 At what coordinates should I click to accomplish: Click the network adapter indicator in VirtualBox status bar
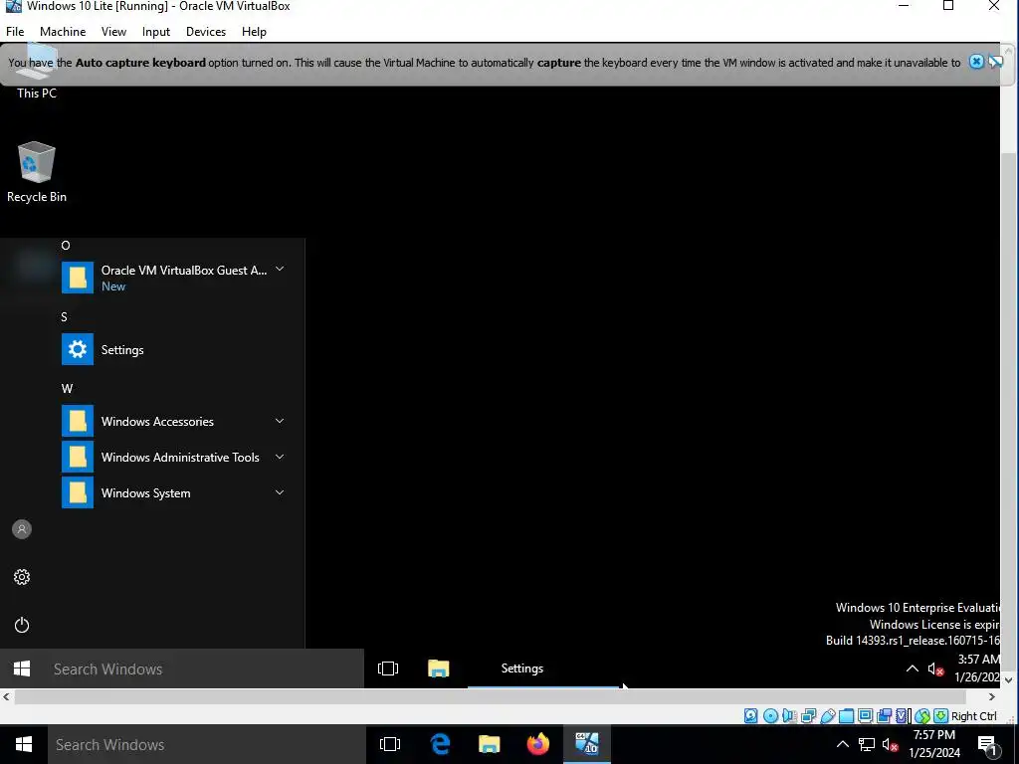[808, 716]
